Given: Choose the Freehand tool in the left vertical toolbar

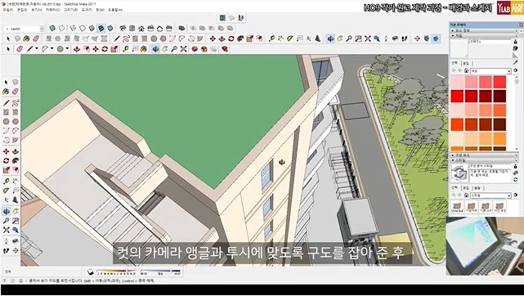Looking at the screenshot, I should point(16,102).
